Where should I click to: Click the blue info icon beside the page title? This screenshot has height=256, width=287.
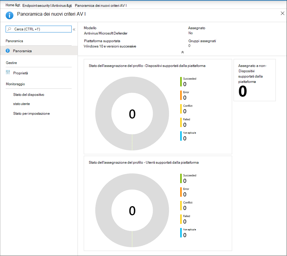coord(10,15)
